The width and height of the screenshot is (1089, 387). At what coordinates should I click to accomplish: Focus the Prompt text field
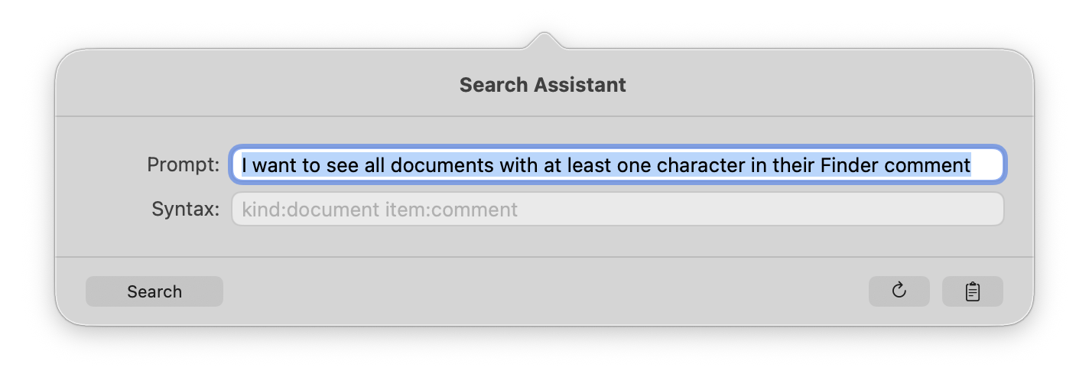point(618,164)
